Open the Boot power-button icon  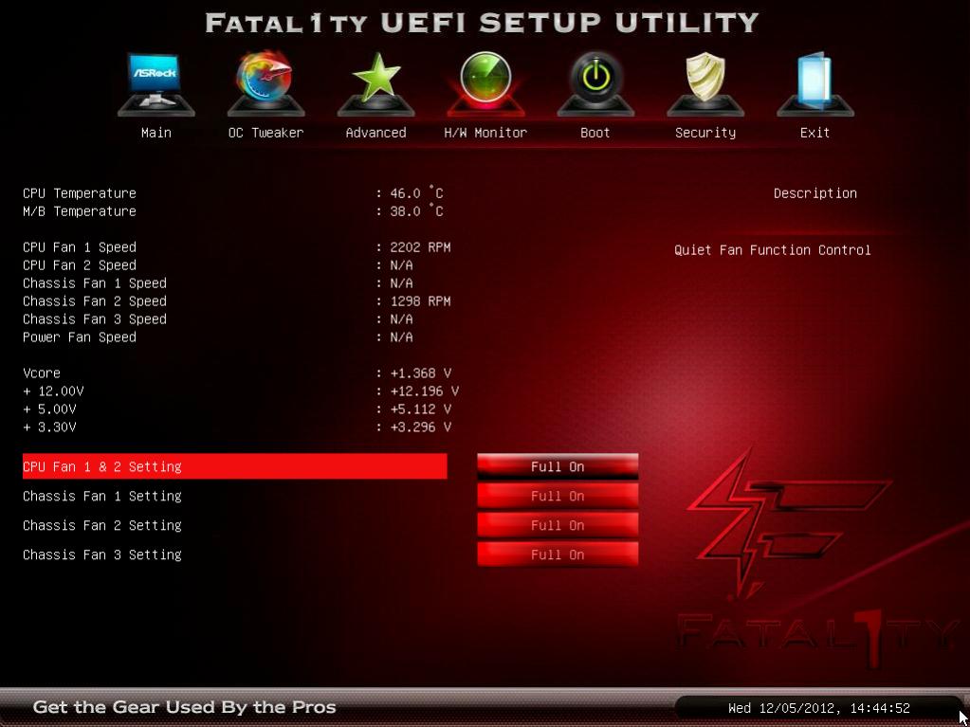click(x=595, y=83)
